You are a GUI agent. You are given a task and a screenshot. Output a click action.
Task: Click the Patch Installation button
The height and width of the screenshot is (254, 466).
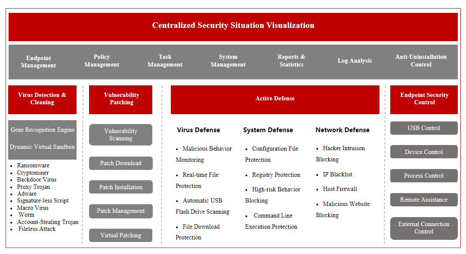tap(120, 187)
